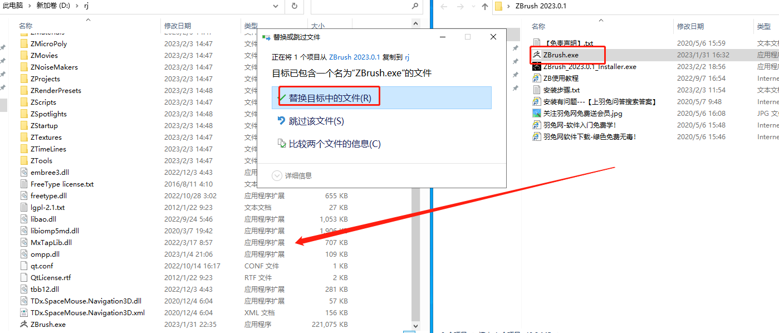The image size is (779, 333).
Task: Click the search magnifier in rj window
Action: coord(415,6)
